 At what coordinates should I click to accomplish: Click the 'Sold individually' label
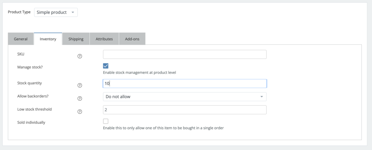click(31, 122)
